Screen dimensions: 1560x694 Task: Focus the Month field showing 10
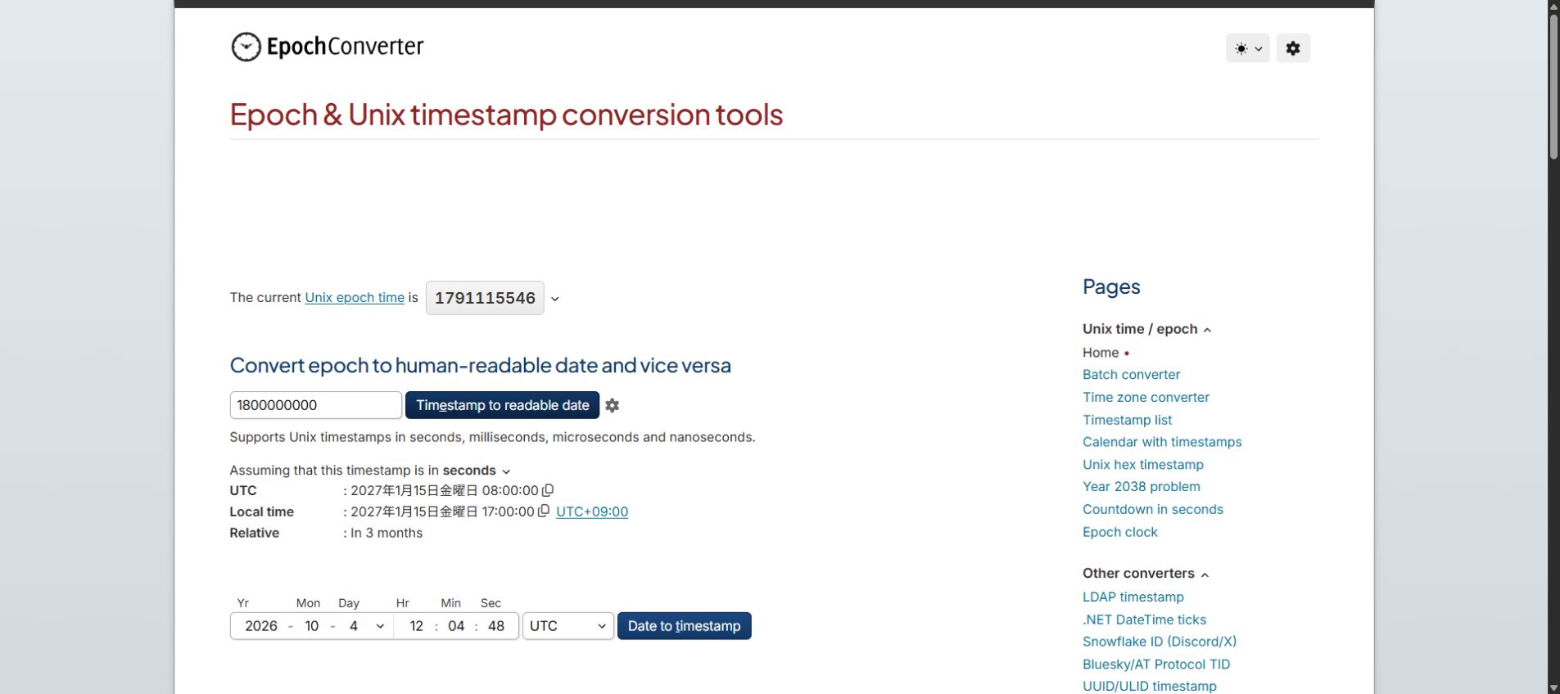[x=312, y=626]
